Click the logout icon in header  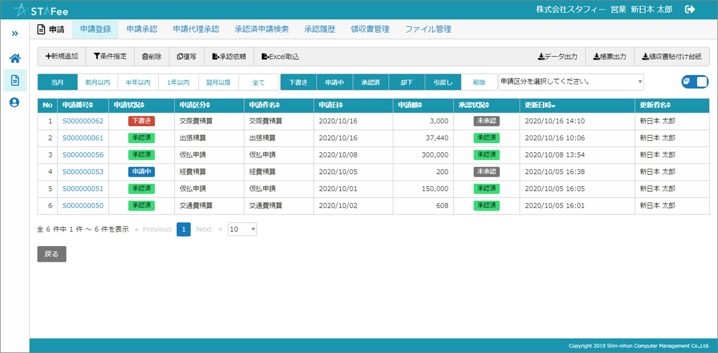(x=691, y=9)
